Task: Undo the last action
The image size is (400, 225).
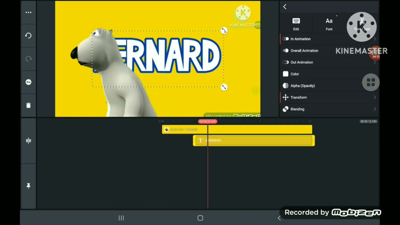Action: click(x=28, y=36)
